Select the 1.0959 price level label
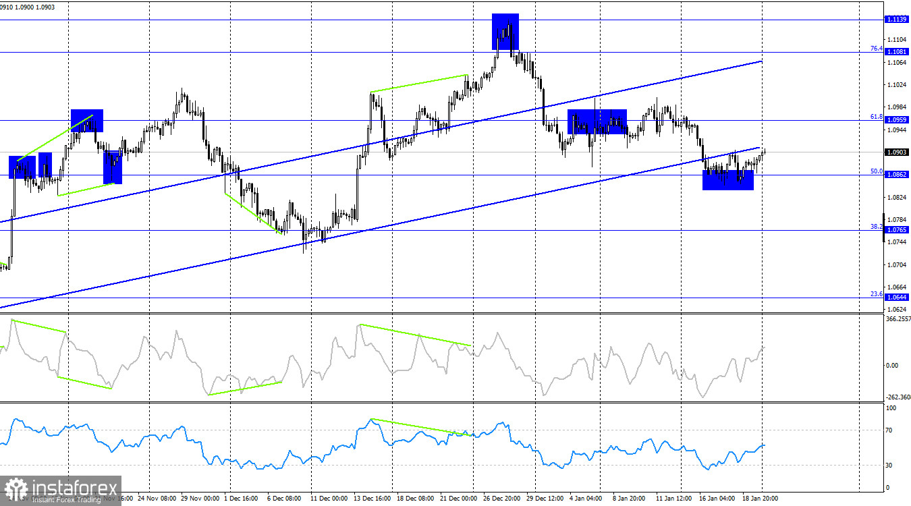Viewport: 911px width, 506px height. [898, 120]
